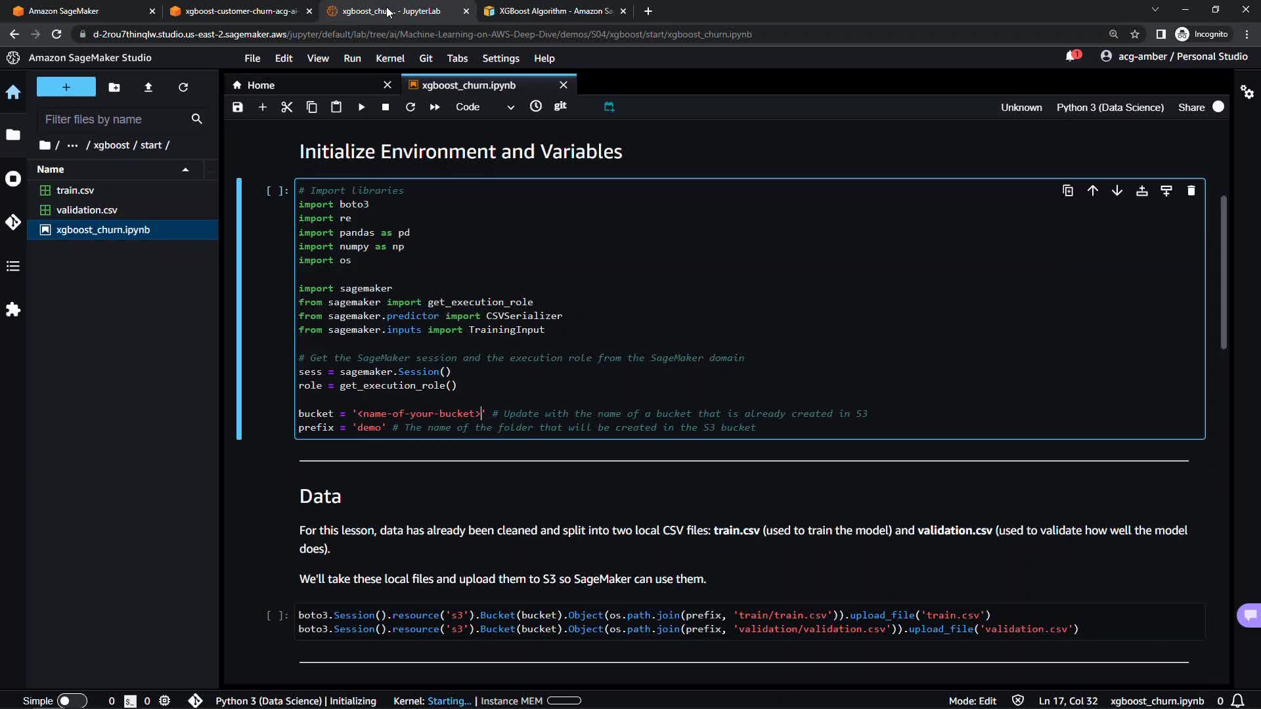Click Python 3 (Data Science) kernel button
The height and width of the screenshot is (709, 1261).
click(1109, 108)
